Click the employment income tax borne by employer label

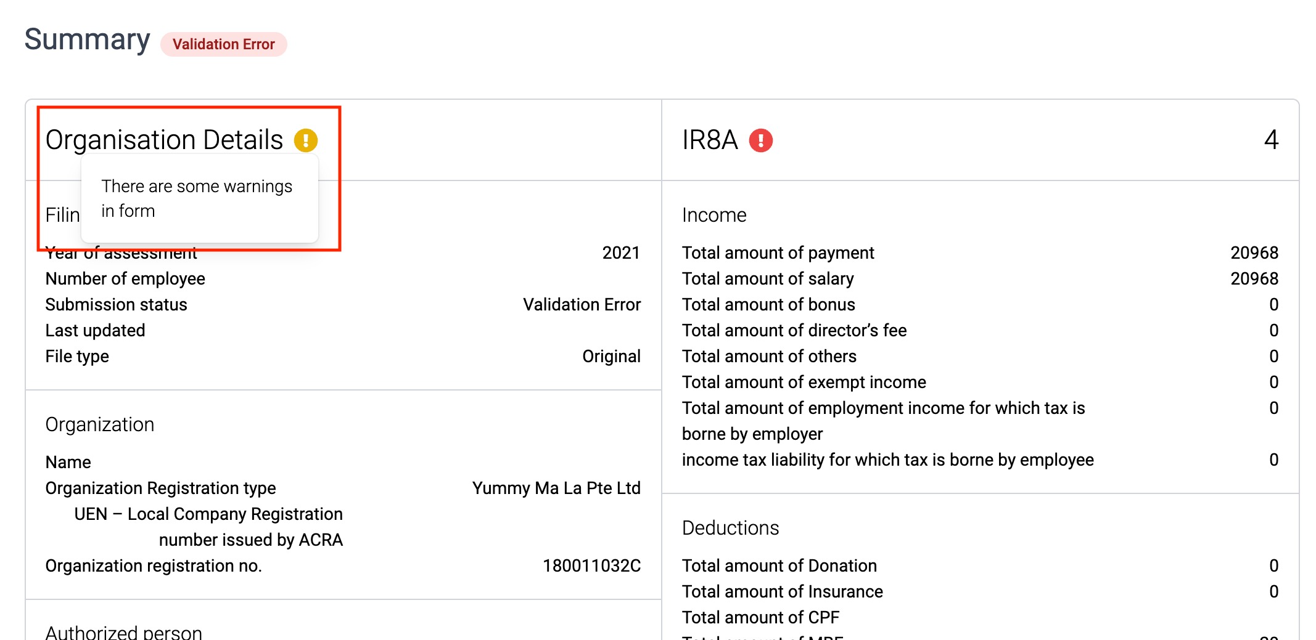click(884, 421)
